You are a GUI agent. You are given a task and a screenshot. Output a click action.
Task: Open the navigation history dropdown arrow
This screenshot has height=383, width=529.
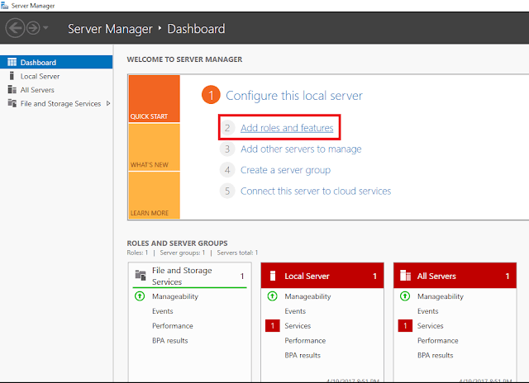(x=45, y=27)
